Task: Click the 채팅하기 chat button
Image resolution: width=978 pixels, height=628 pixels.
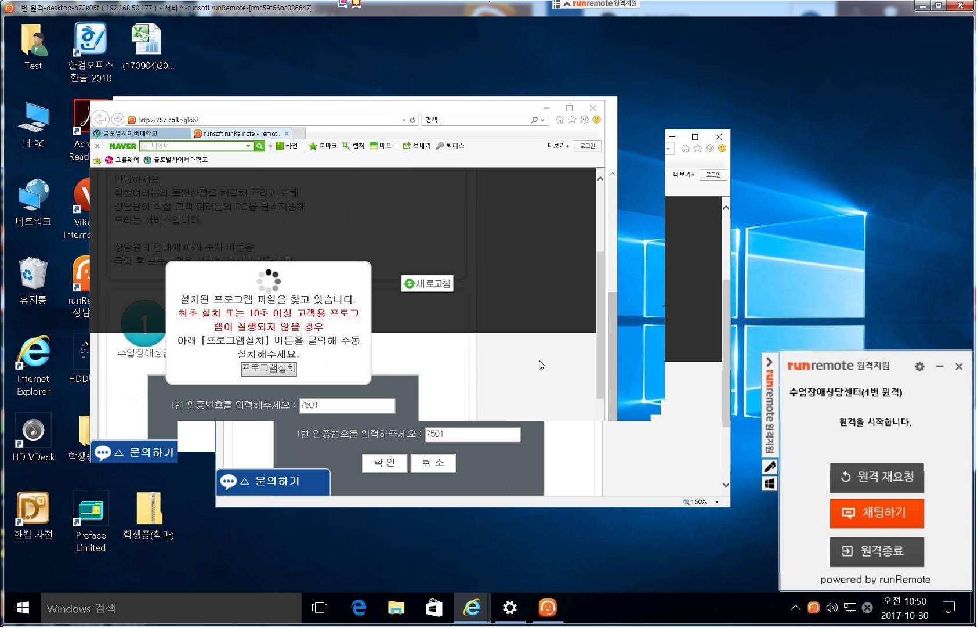Action: pyautogui.click(x=878, y=514)
